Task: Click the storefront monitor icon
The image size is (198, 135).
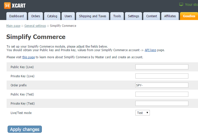Action: pos(181,5)
